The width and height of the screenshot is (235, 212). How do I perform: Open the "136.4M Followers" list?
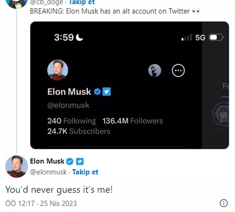[x=132, y=121]
